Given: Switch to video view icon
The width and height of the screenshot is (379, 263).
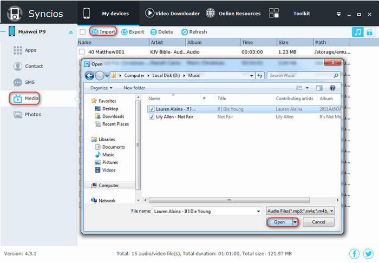Looking at the screenshot, I should (x=369, y=32).
